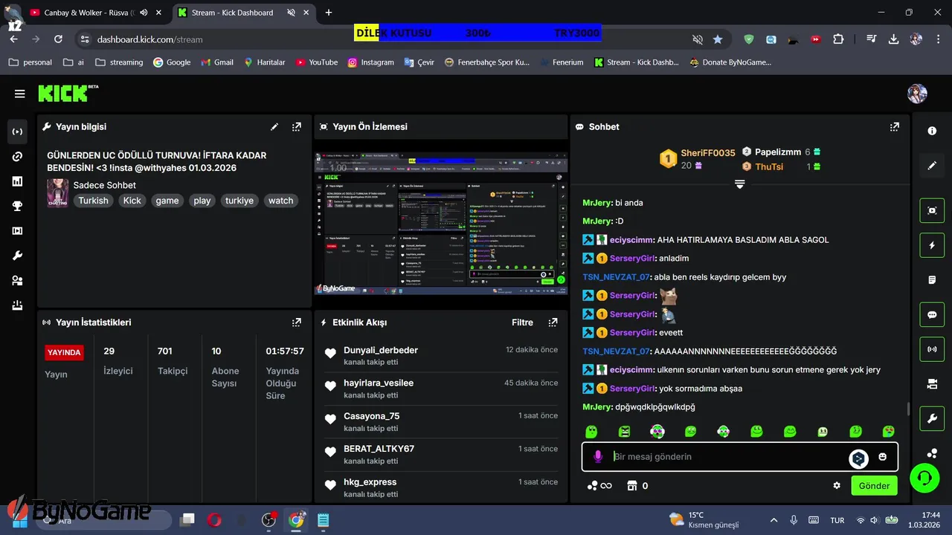The height and width of the screenshot is (535, 952).
Task: Edit stream info with the pencil icon in Yayın bilgisi
Action: tap(274, 127)
